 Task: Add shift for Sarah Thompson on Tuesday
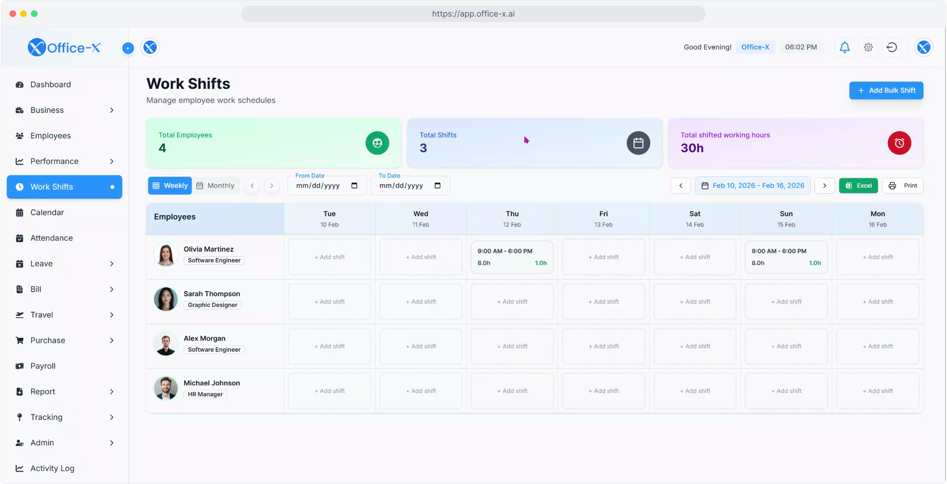click(x=329, y=302)
